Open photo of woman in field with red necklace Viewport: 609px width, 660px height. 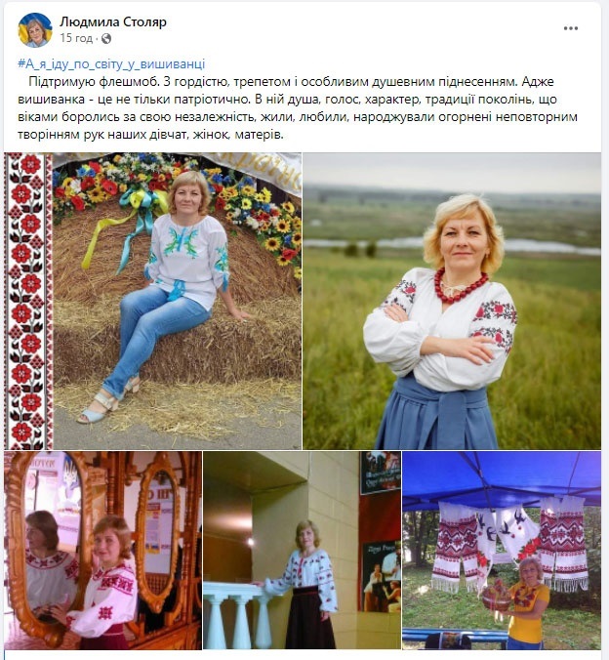(452, 301)
